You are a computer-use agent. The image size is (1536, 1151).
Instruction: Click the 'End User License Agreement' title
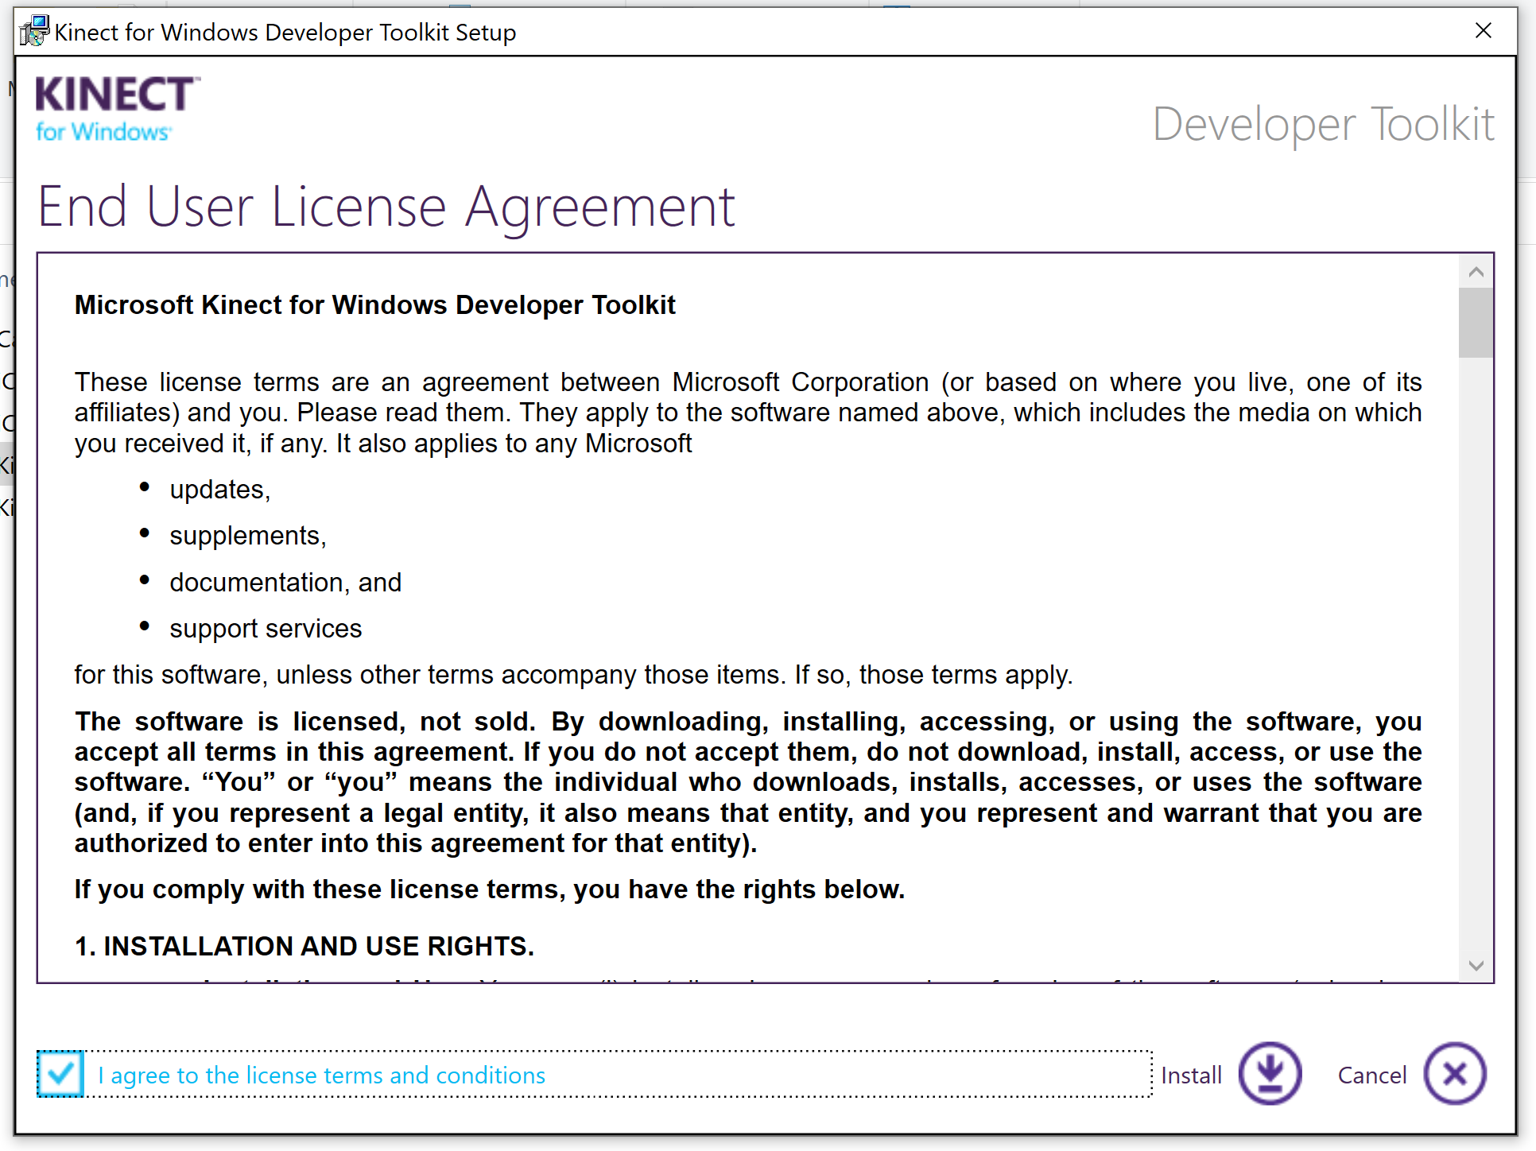point(386,207)
